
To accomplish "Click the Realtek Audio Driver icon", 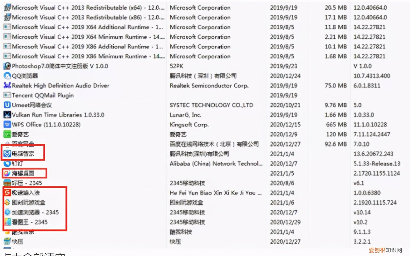I will [7, 86].
